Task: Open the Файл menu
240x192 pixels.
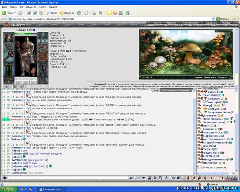Action: pos(4,7)
